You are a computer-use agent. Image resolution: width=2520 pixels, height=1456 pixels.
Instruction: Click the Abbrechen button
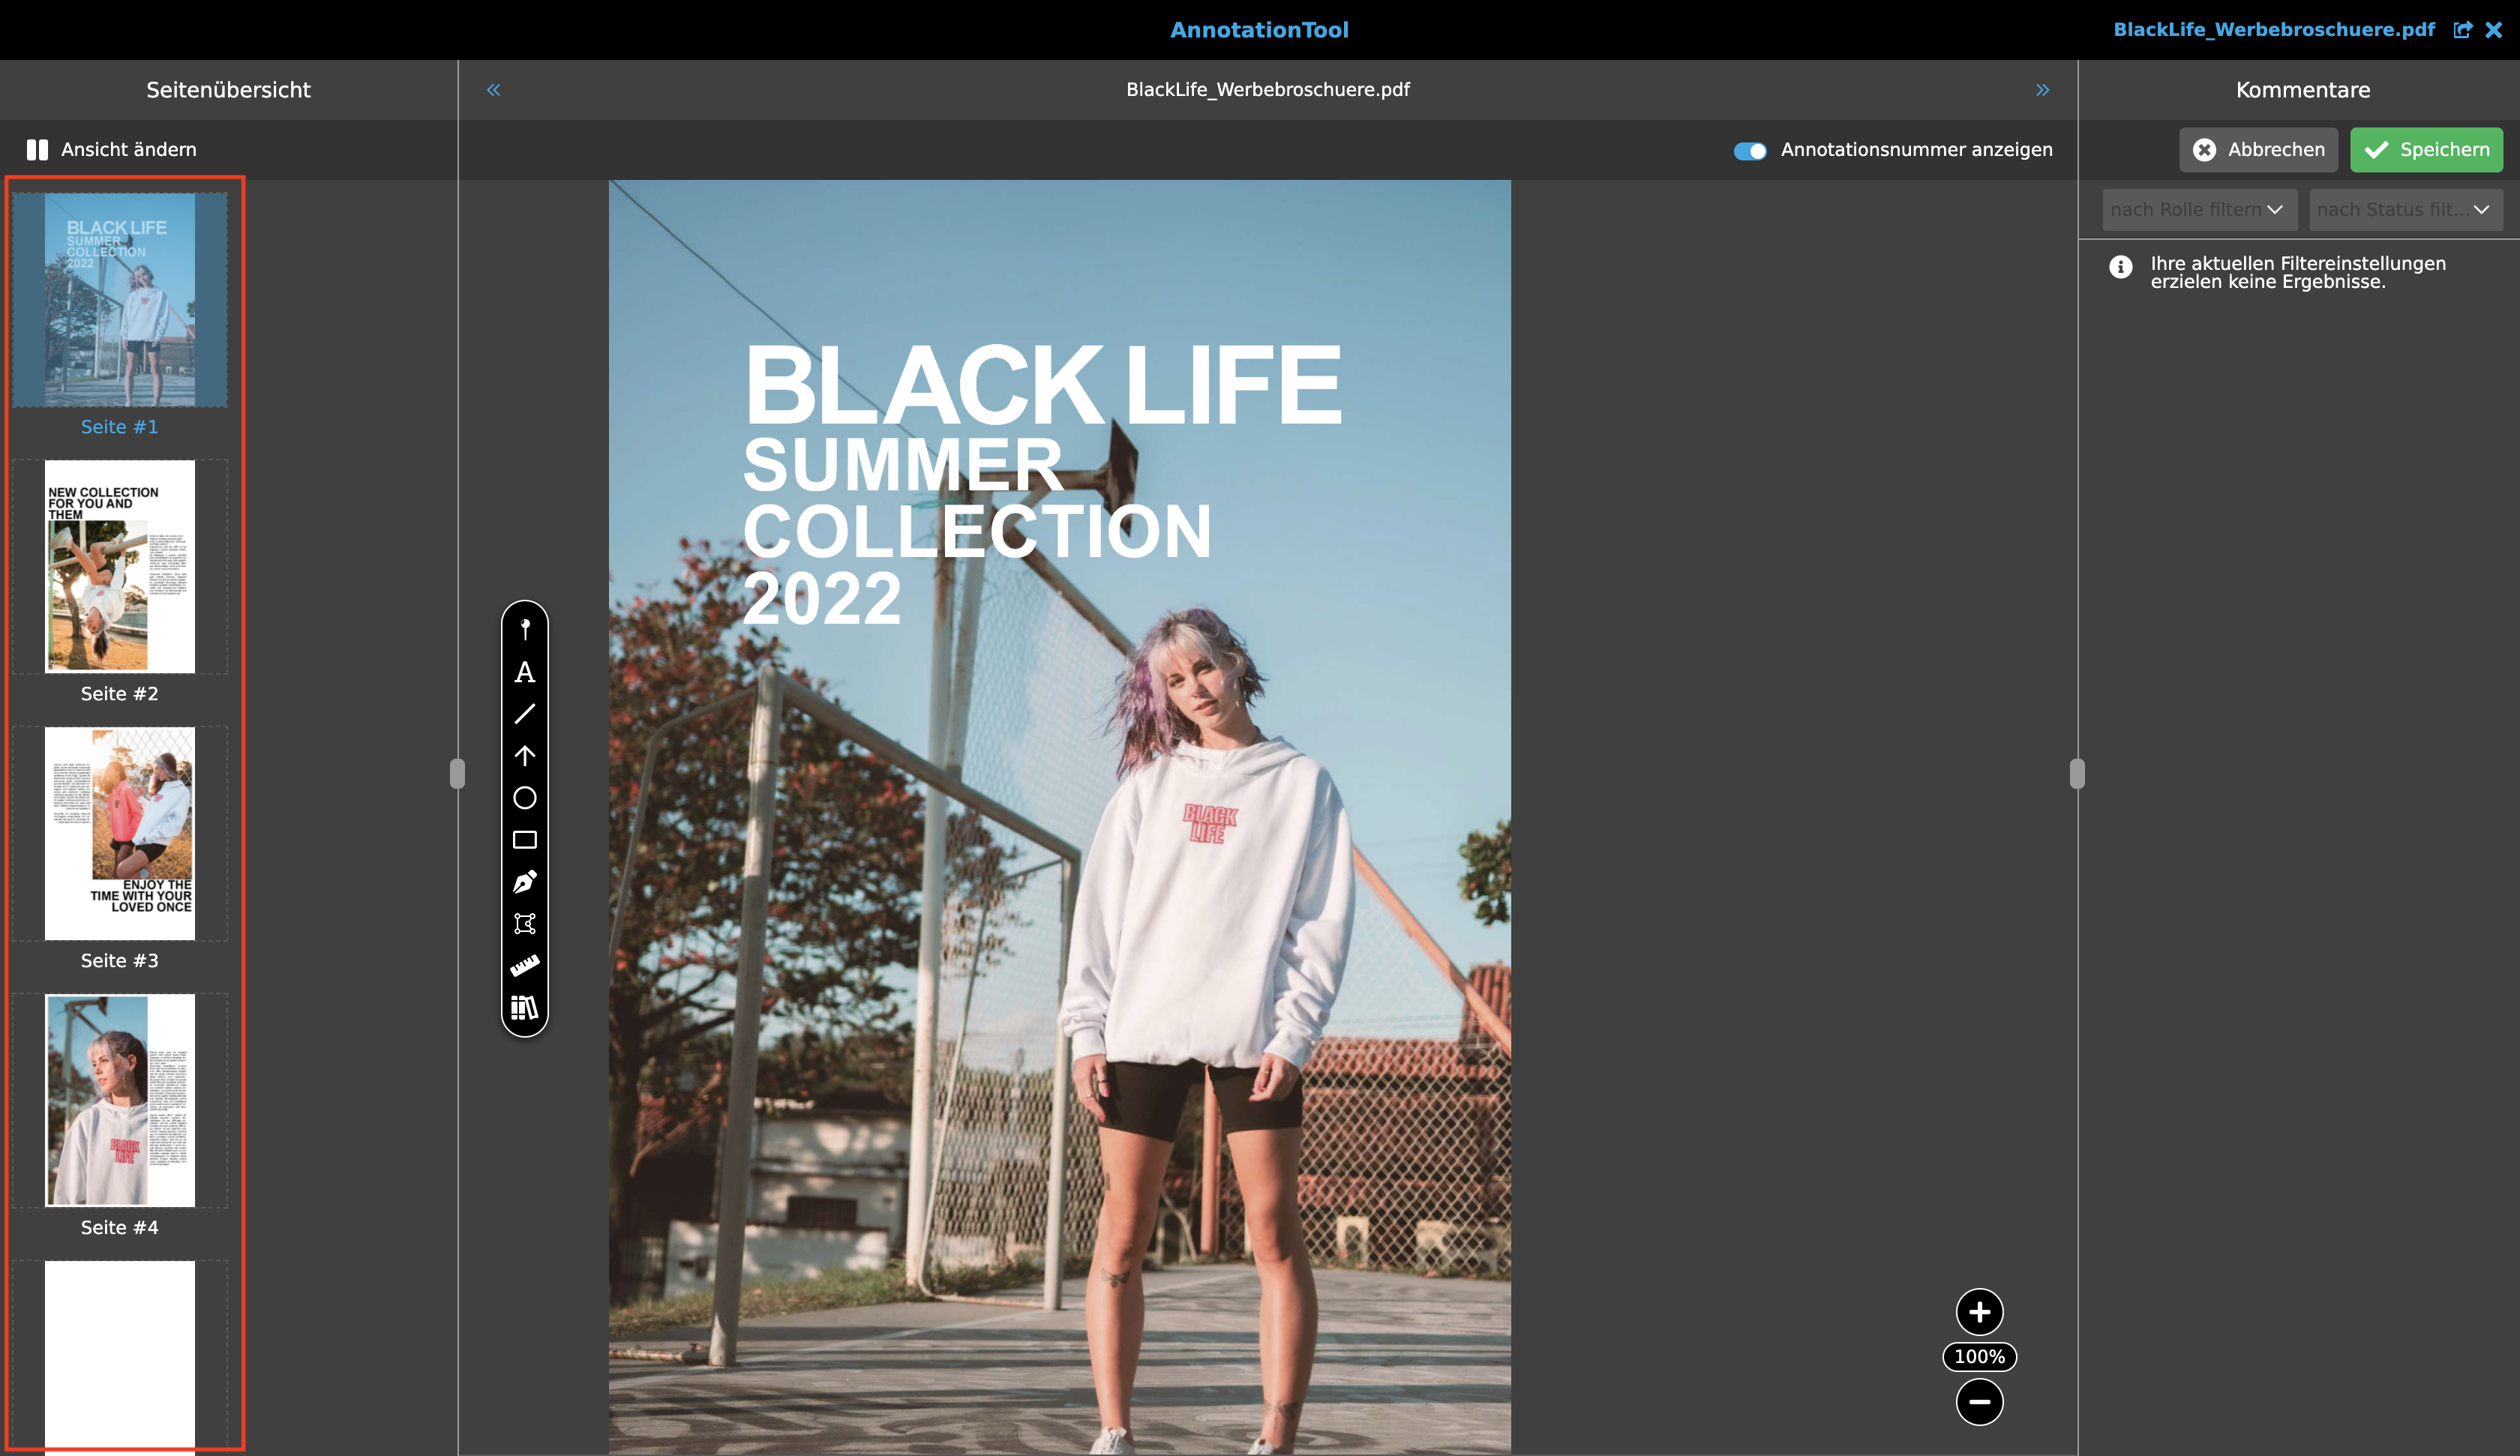coord(2258,150)
